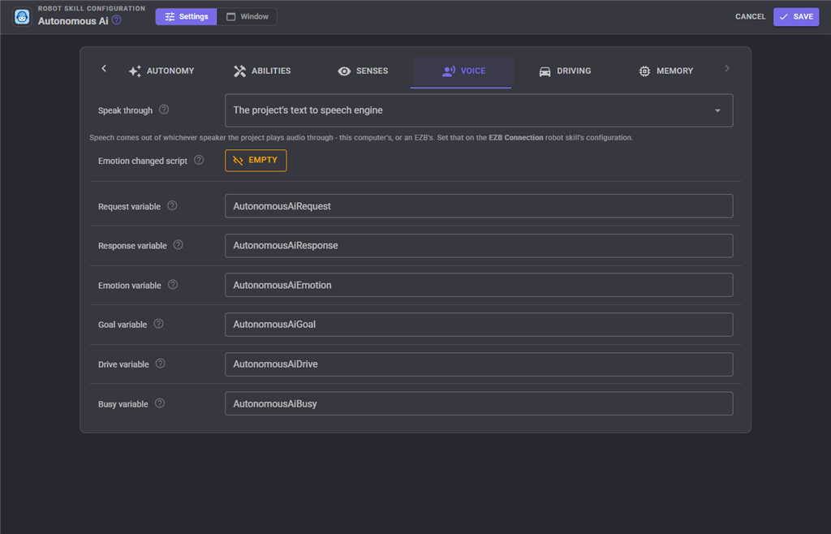This screenshot has height=534, width=831.
Task: Click the Autonomous Ai robot skill logo
Action: [x=22, y=17]
